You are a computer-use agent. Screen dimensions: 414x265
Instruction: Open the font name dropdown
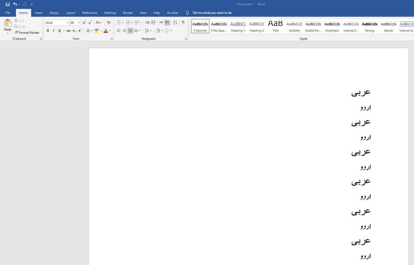[x=68, y=23]
